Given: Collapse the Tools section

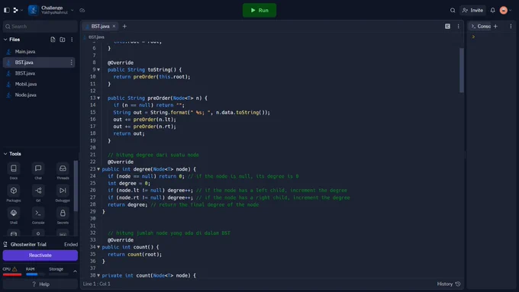Looking at the screenshot, I should click(x=5, y=154).
